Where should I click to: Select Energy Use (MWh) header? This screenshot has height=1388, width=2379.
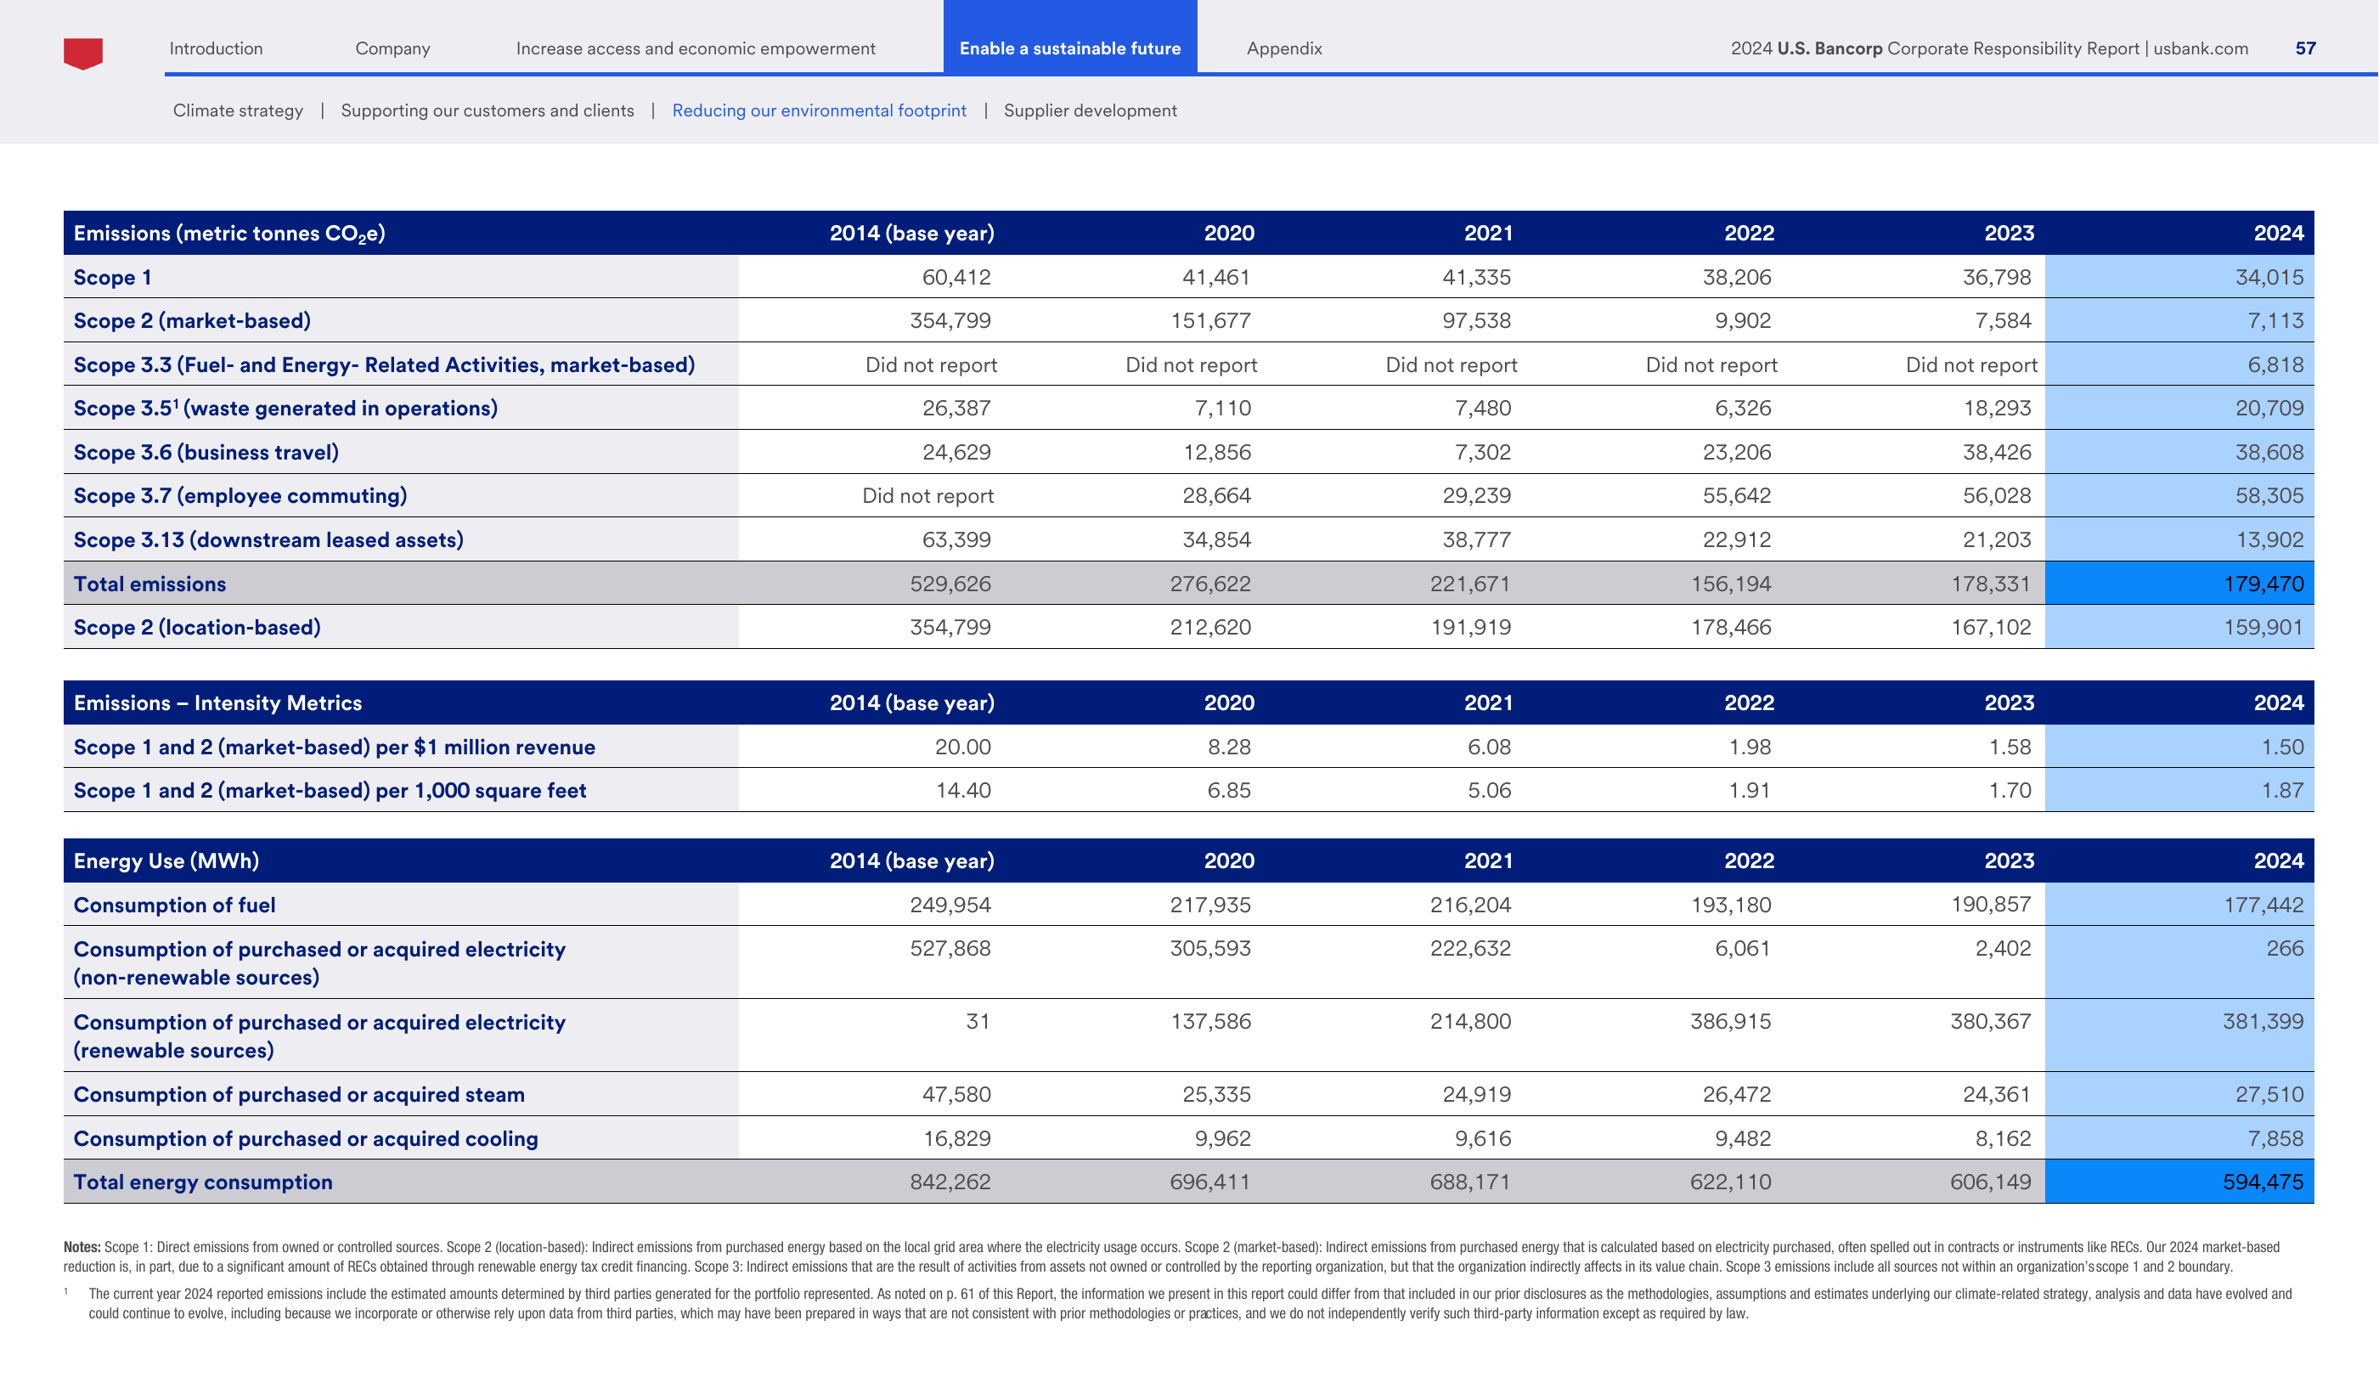pyautogui.click(x=166, y=861)
